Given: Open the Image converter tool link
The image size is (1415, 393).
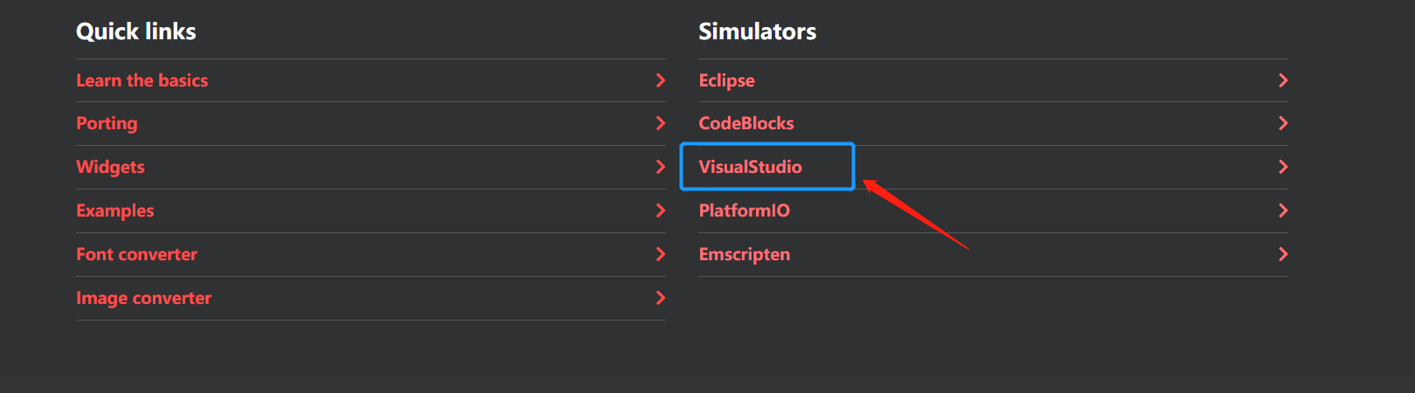Looking at the screenshot, I should click(143, 298).
